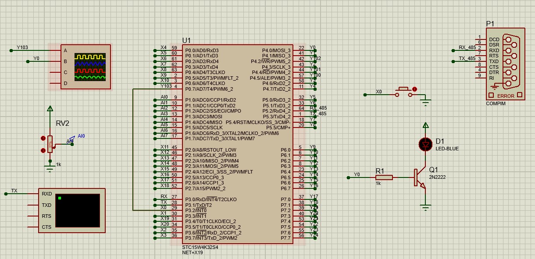Select the R1 1k resistor
This screenshot has height=259, width=535.
(x=384, y=177)
